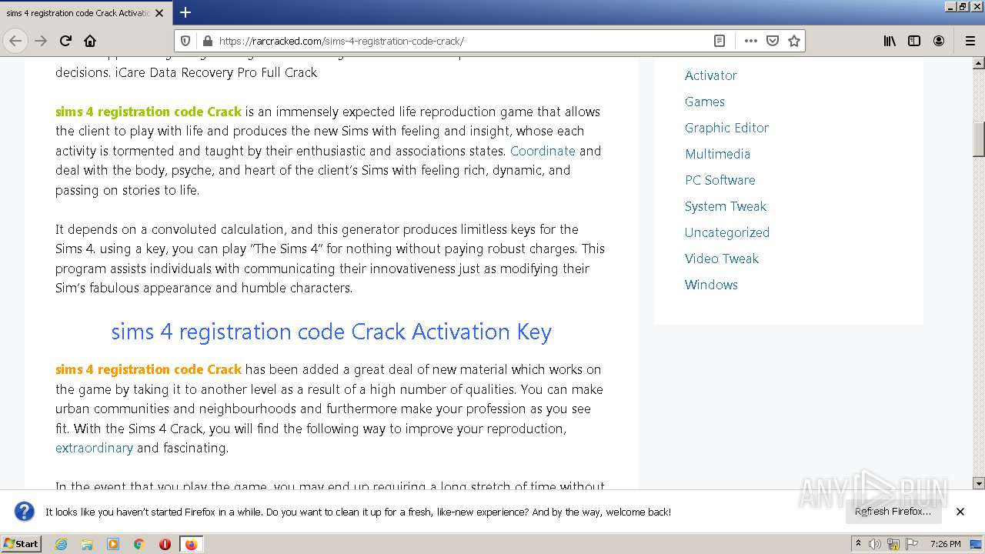Open the media player taskbar icon
This screenshot has height=554, width=985.
pyautogui.click(x=113, y=544)
